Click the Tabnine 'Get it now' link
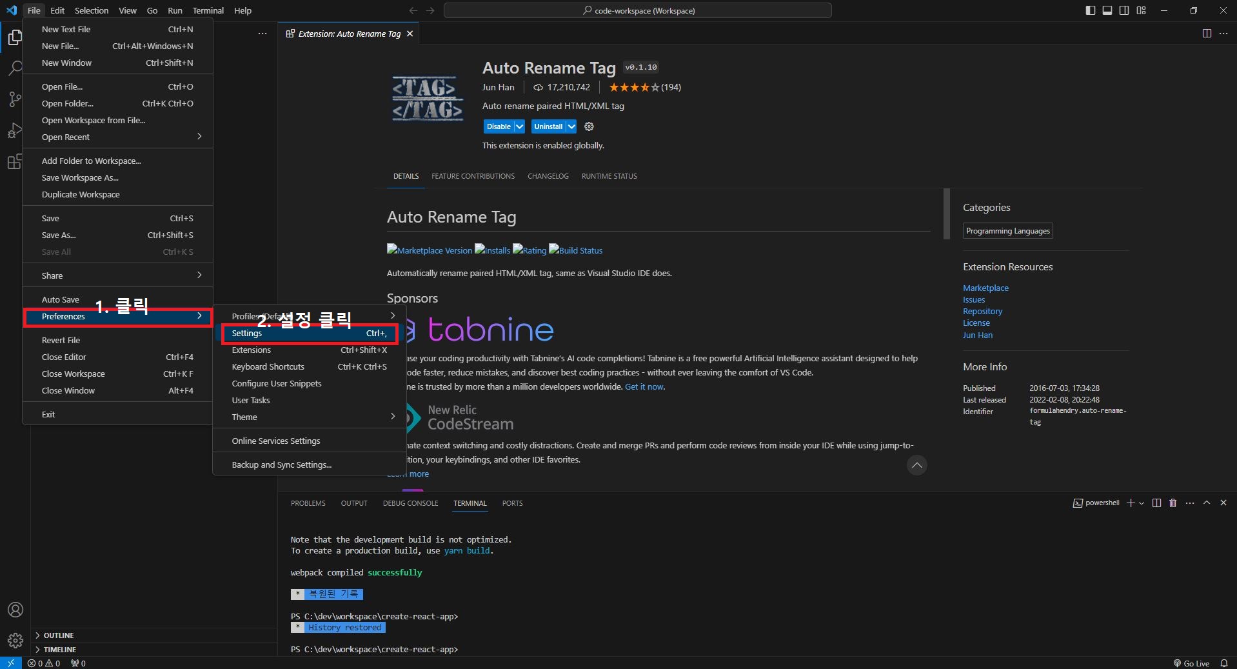This screenshot has width=1237, height=669. [644, 386]
